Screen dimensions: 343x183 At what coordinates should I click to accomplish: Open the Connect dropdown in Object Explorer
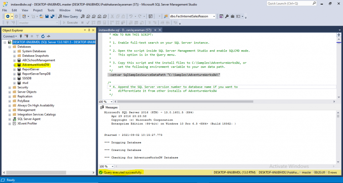click(10, 36)
